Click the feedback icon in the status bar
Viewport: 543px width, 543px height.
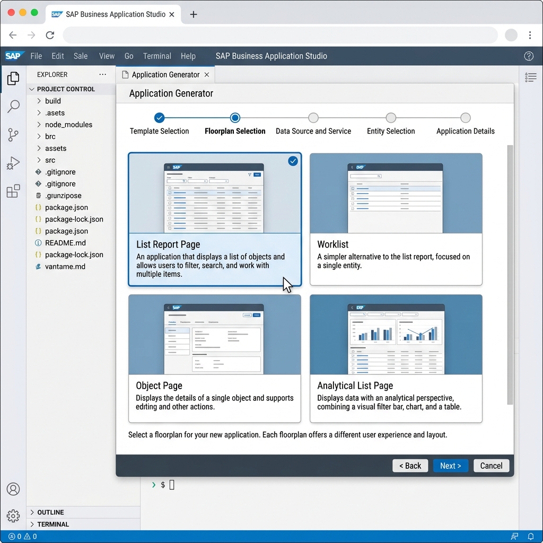(514, 537)
